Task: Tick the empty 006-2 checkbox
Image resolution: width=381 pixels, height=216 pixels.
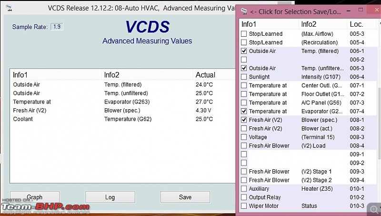Action: (x=244, y=60)
